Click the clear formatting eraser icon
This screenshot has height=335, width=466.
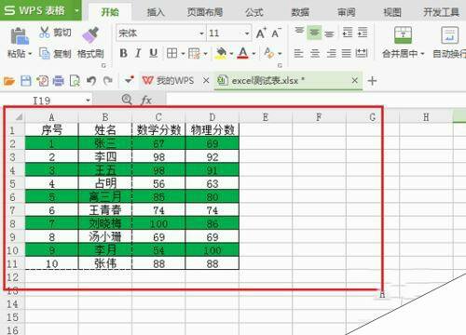tap(268, 53)
